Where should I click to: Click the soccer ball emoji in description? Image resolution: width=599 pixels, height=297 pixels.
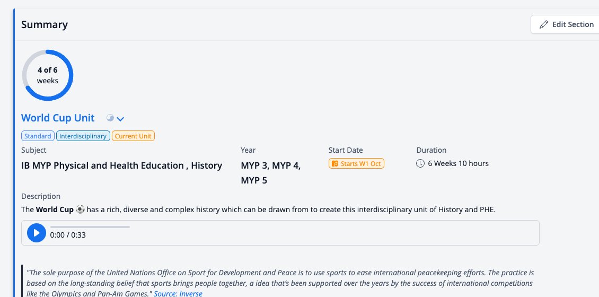80,209
